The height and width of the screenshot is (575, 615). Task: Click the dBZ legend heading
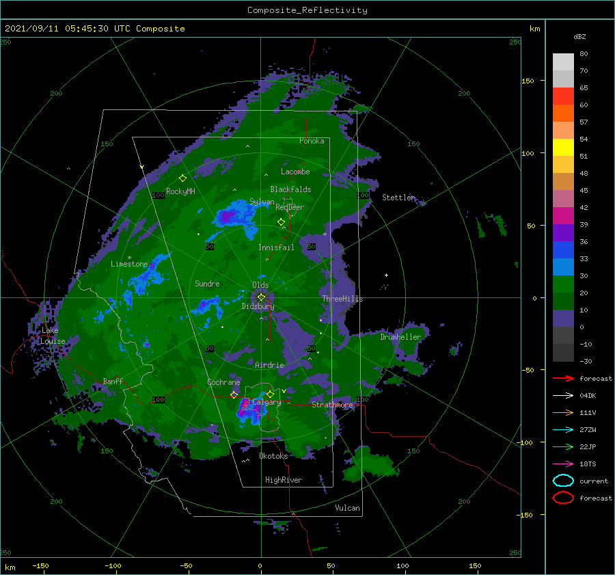tap(579, 36)
